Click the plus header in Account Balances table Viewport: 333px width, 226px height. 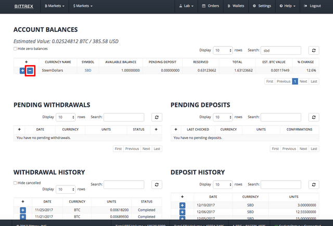point(27,62)
